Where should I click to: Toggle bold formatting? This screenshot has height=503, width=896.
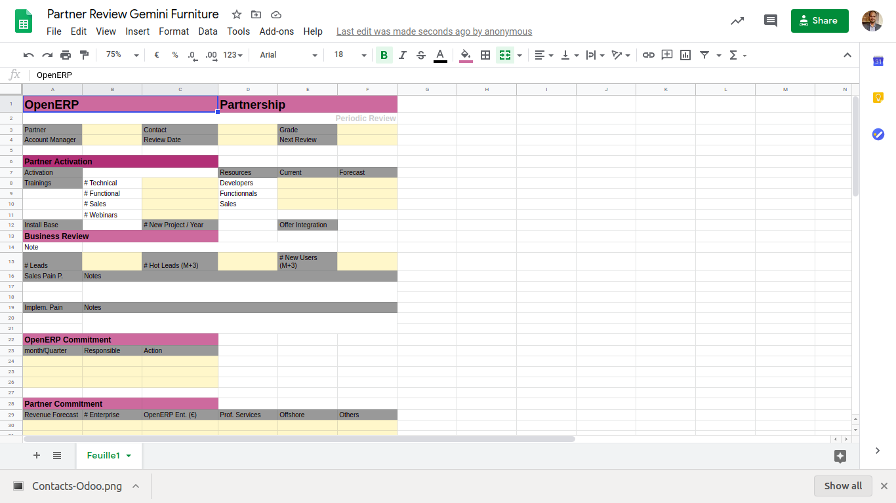[384, 55]
